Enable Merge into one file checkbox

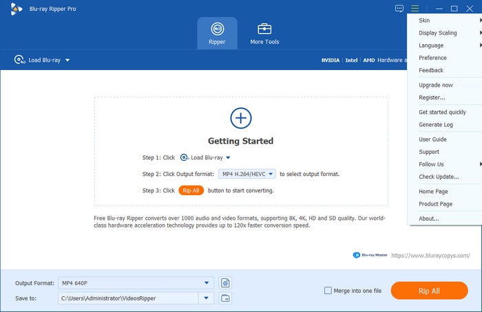click(x=328, y=291)
